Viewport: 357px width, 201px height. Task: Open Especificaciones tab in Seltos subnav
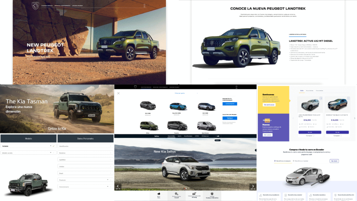tap(188, 136)
